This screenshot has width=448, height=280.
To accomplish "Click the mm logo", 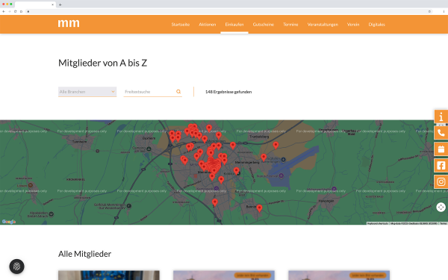I will pos(69,23).
